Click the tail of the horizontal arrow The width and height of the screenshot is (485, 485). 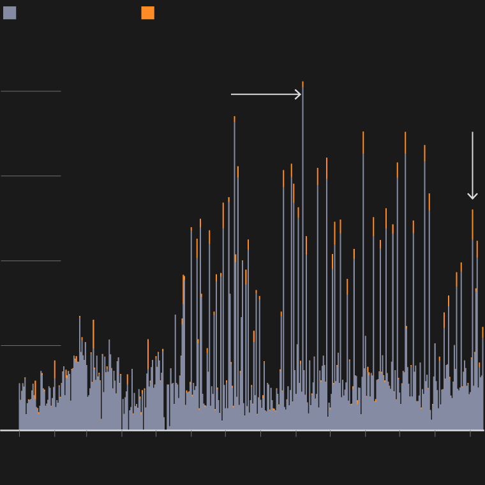point(232,94)
